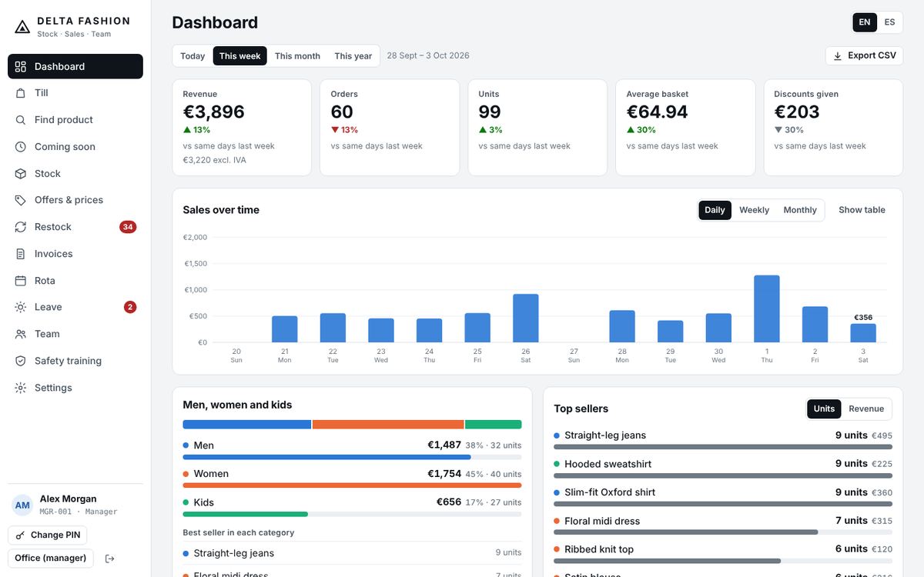Click the AM user avatar
Image resolution: width=924 pixels, height=577 pixels.
coord(22,505)
